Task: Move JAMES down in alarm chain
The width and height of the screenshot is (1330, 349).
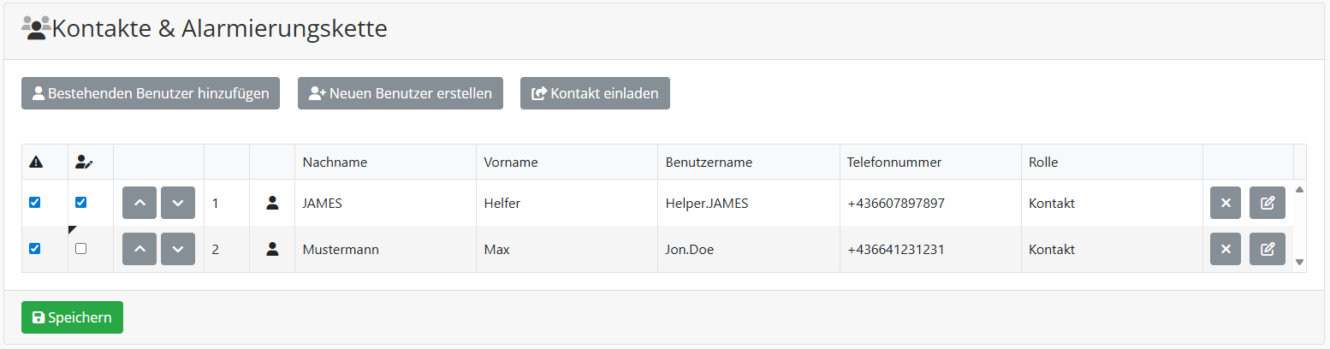Action: click(x=178, y=204)
